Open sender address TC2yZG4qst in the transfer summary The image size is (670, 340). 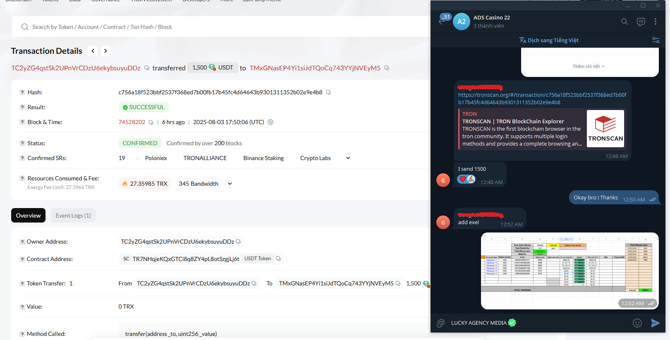(76, 68)
